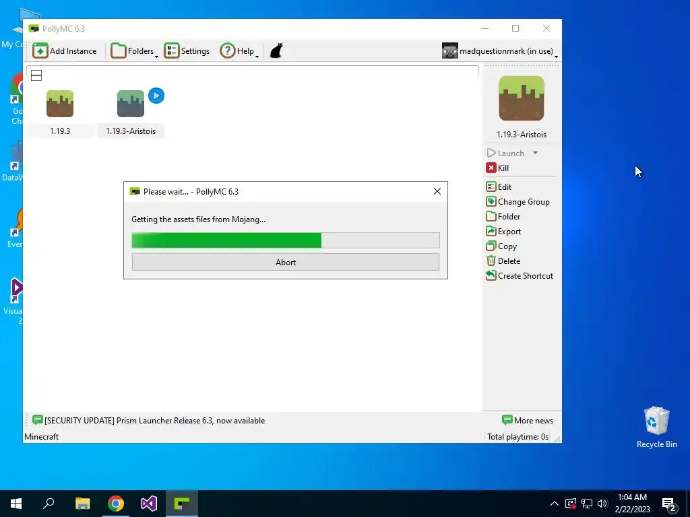Screen dimensions: 690x517
Task: Select the 1.19.3-Aristois instance icon
Action: (x=131, y=104)
